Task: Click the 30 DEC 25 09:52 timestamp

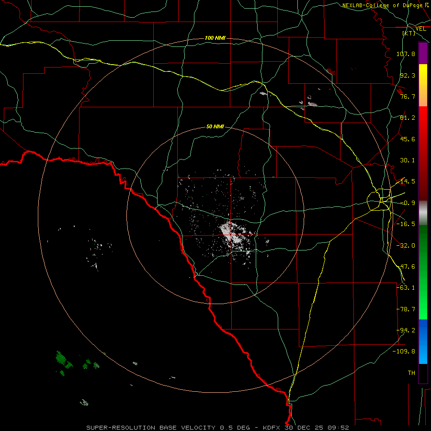Action: click(x=317, y=428)
